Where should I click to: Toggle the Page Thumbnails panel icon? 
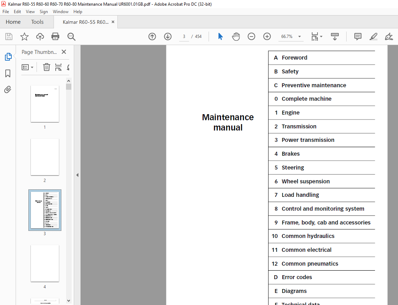pos(8,57)
